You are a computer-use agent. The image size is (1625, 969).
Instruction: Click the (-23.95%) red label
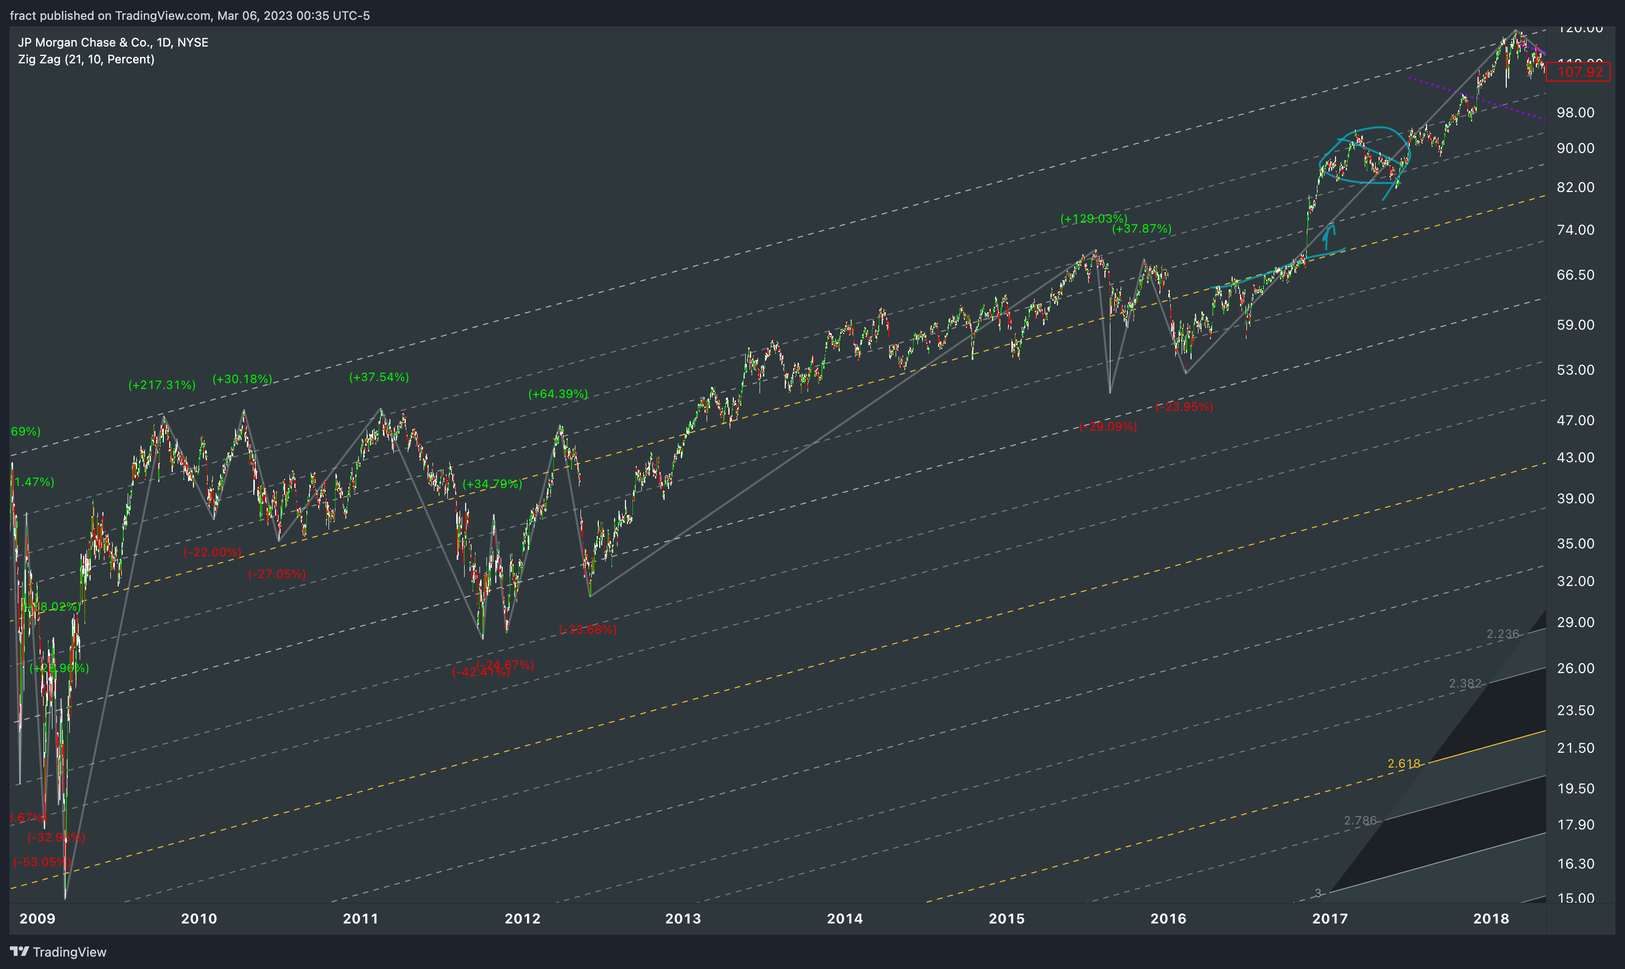(x=1184, y=407)
